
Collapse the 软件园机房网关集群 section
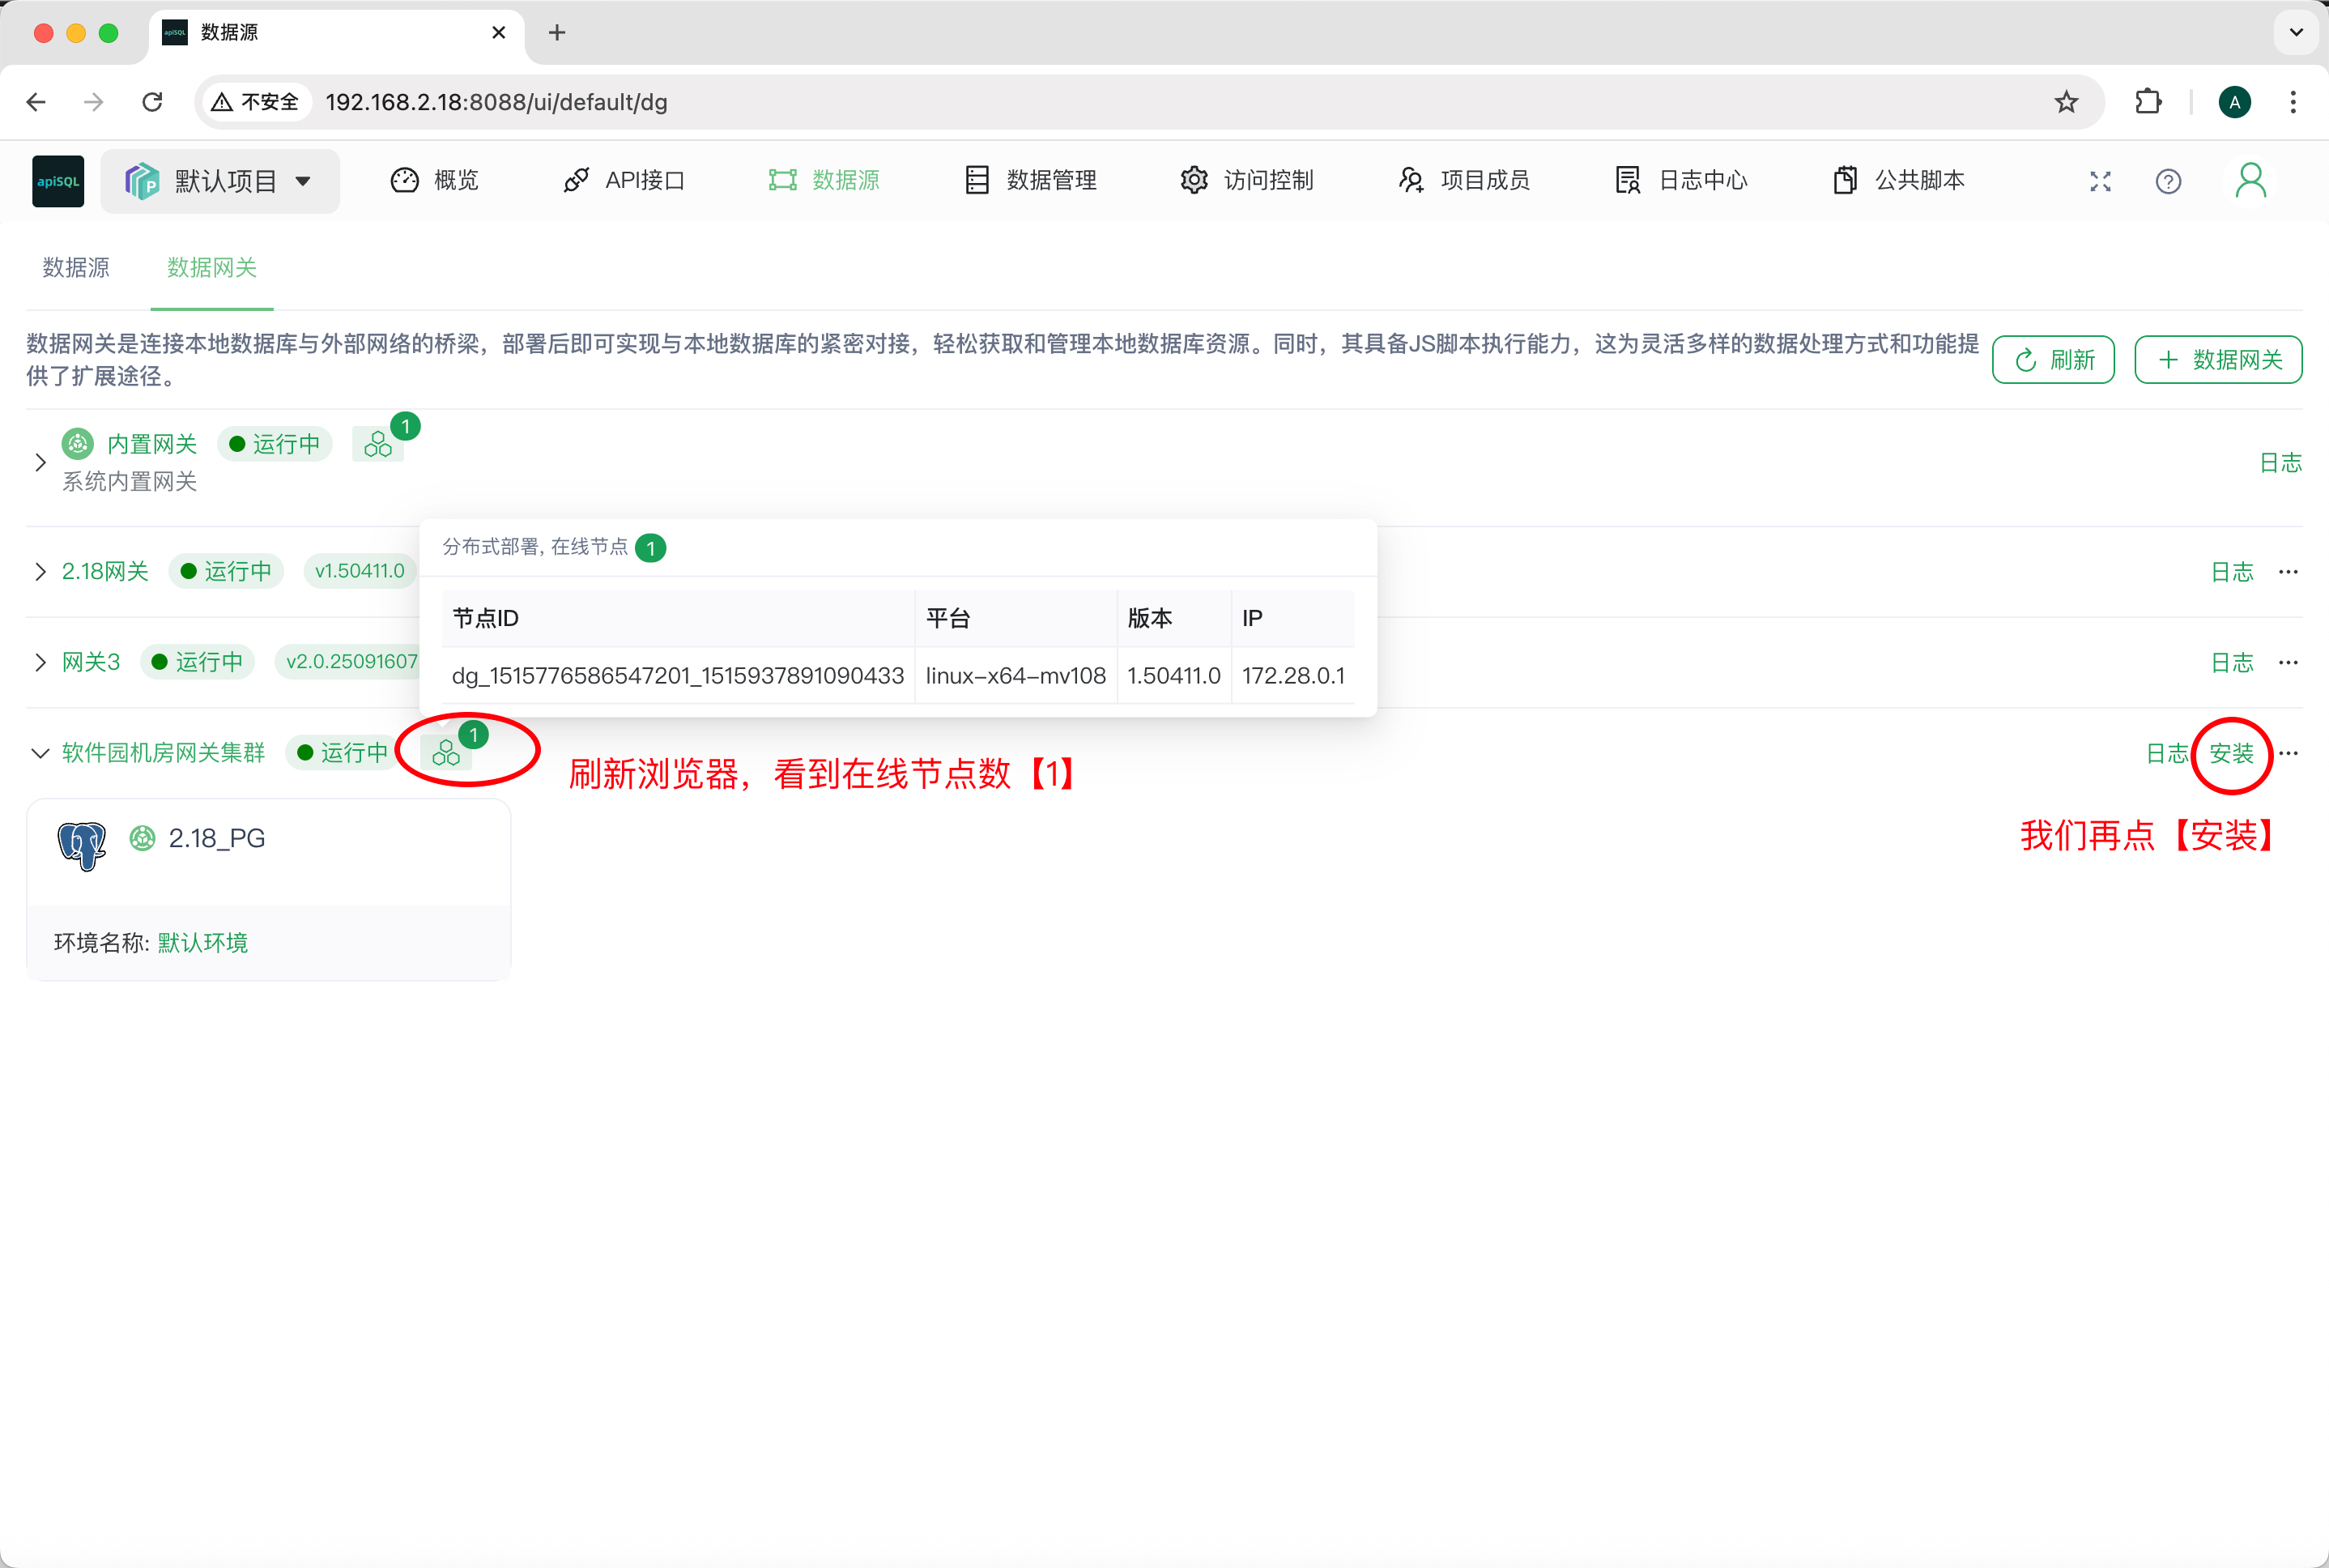click(x=40, y=752)
